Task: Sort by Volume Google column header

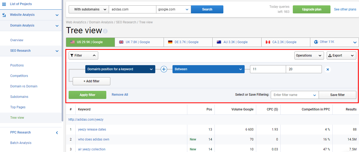Action: click(242, 109)
